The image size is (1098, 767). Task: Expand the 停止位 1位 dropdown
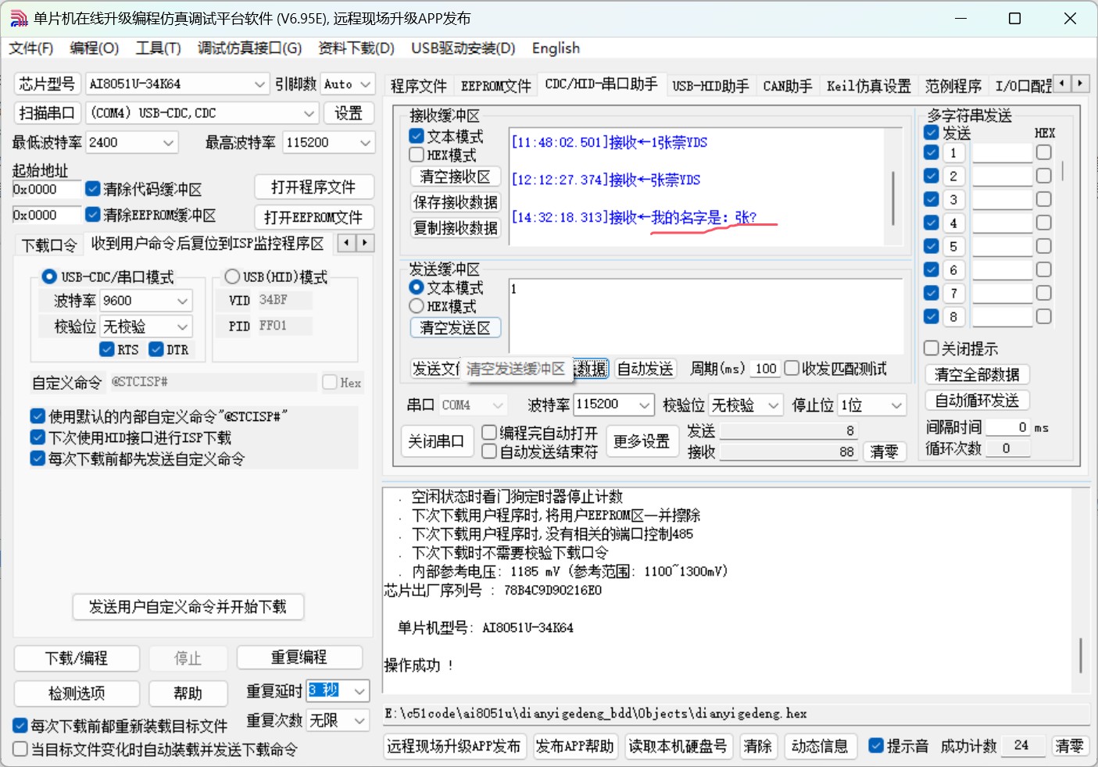tap(897, 405)
